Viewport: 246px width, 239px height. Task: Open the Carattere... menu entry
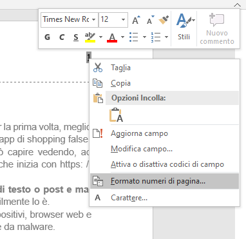165,198
